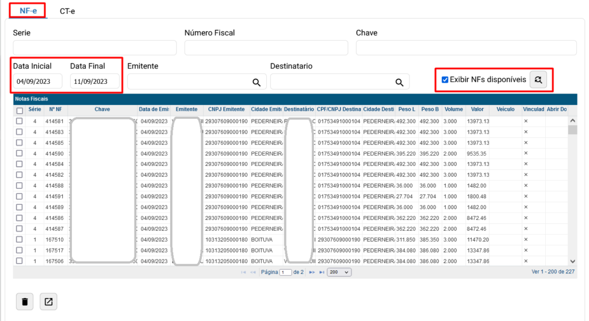Switch to the CT-e tab
The image size is (589, 321).
click(x=67, y=11)
